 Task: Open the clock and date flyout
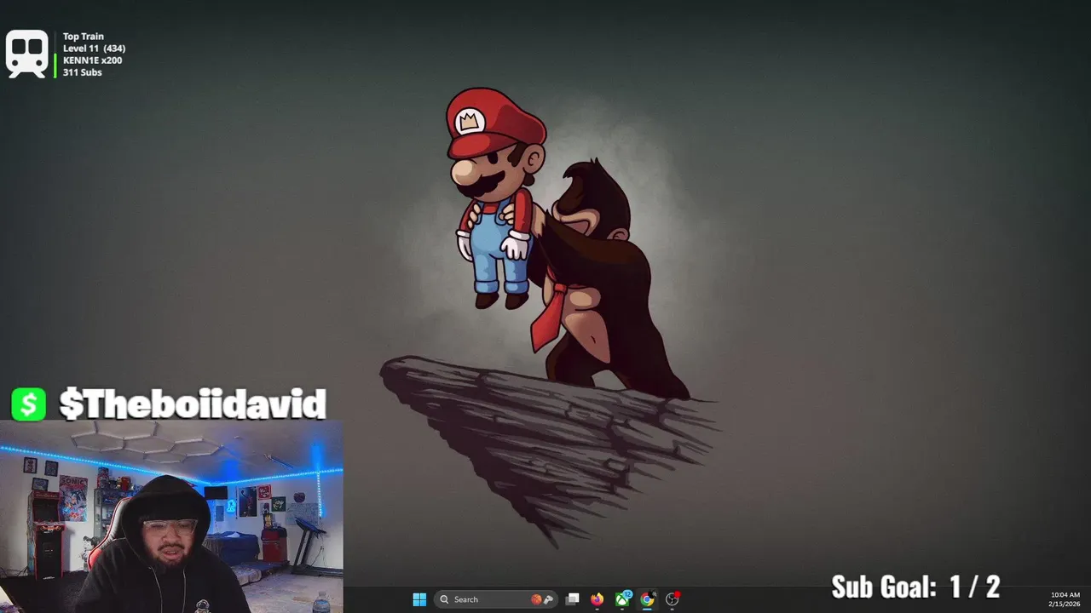click(x=1065, y=599)
